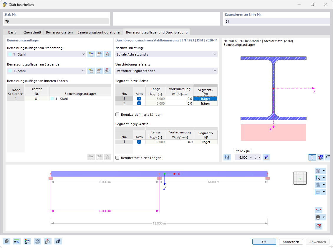Image resolution: width=333 pixels, height=248 pixels.
Task: Edit the Bemessungsauflager am Stabende
Action: pyautogui.click(x=99, y=71)
